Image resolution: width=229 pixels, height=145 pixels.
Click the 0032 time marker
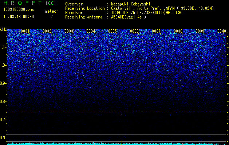47,31
